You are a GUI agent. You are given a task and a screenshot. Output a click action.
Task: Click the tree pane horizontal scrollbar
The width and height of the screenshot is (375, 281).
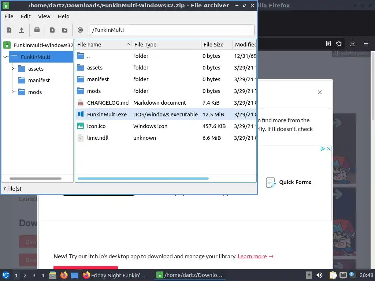[x=36, y=179]
